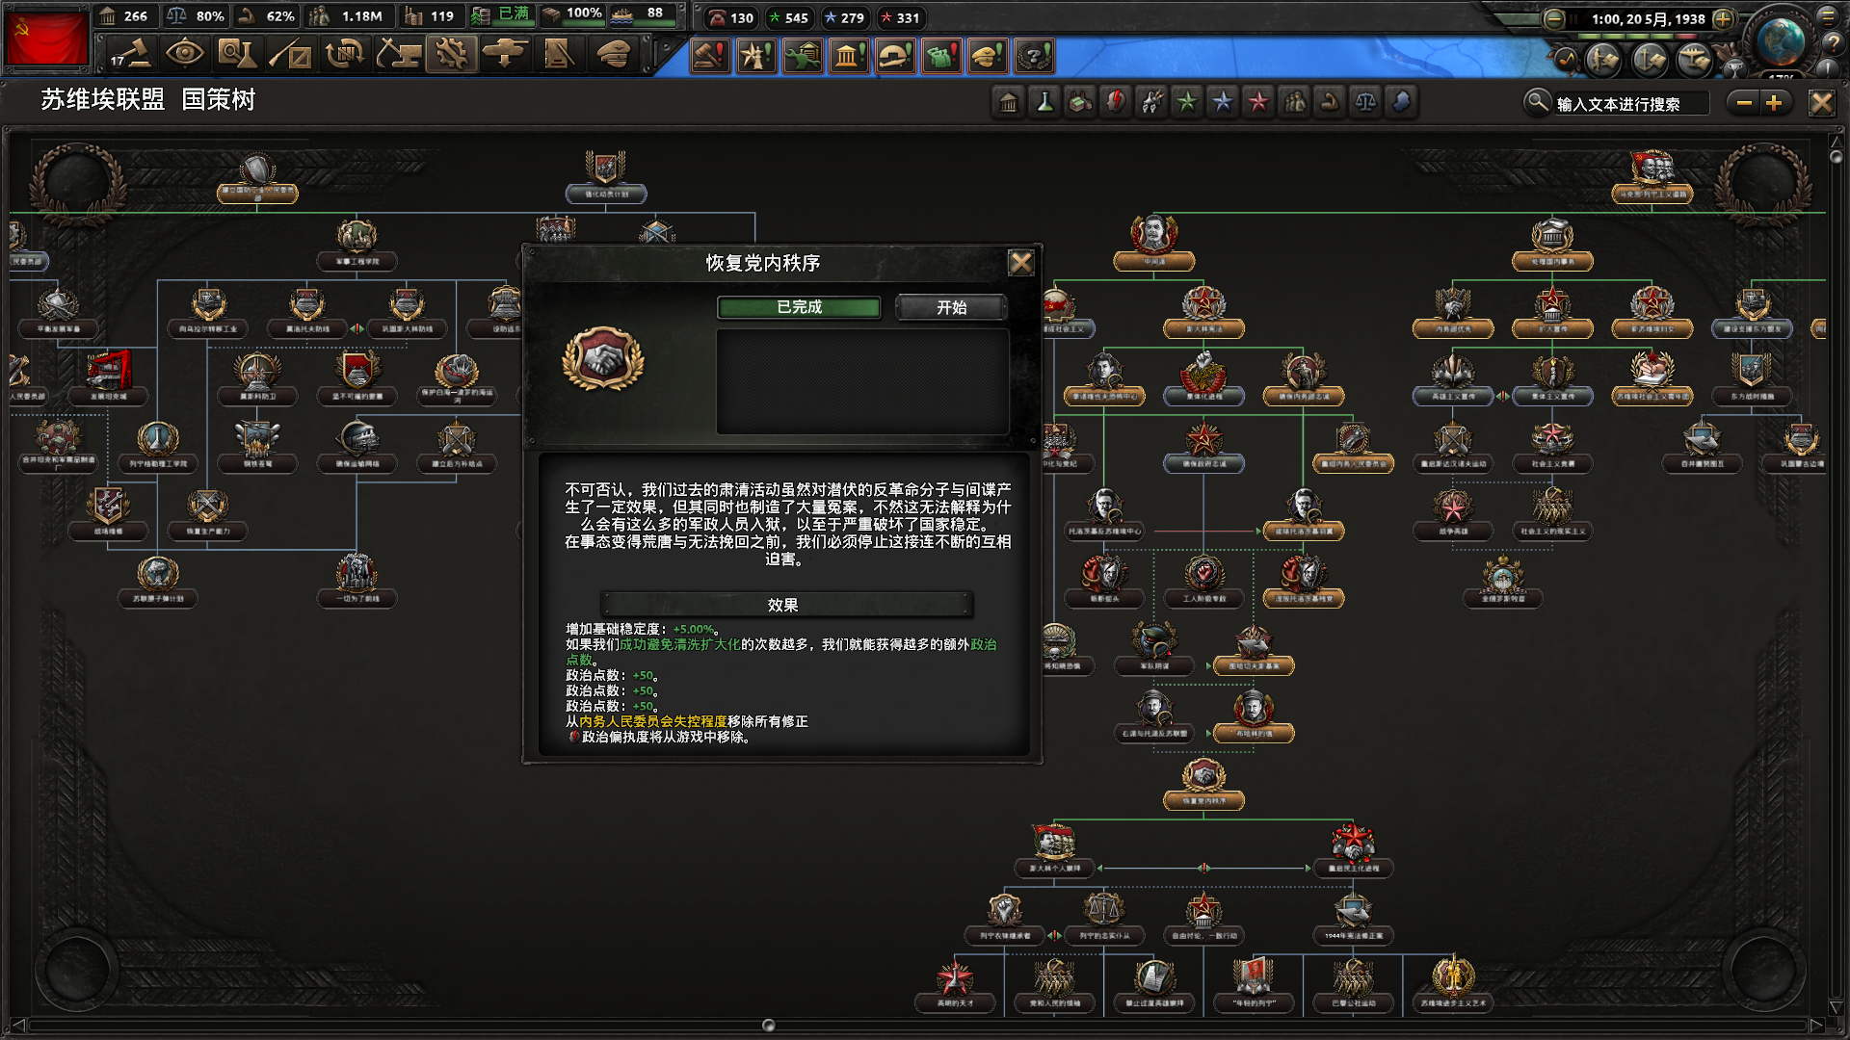Toggle the head with lightning focus filter
This screenshot has height=1040, width=1850.
[x=1116, y=102]
